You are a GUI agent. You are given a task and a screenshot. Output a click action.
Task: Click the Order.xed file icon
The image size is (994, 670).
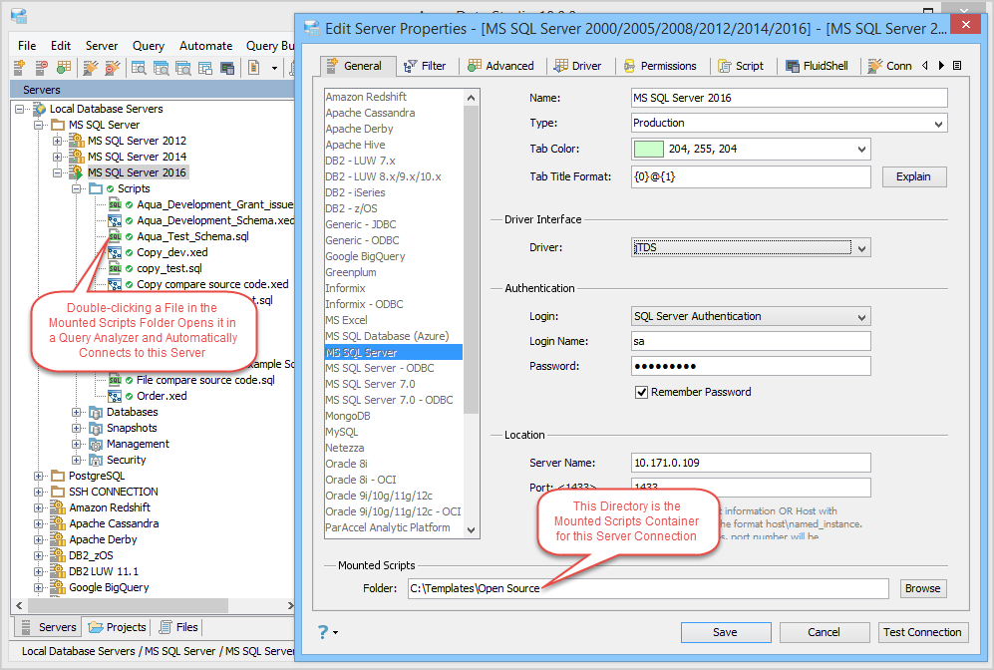[115, 396]
